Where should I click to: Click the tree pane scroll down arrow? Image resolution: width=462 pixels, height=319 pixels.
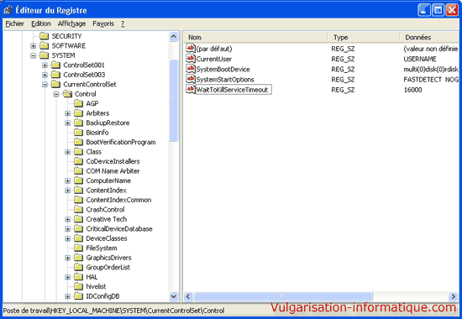[x=174, y=296]
